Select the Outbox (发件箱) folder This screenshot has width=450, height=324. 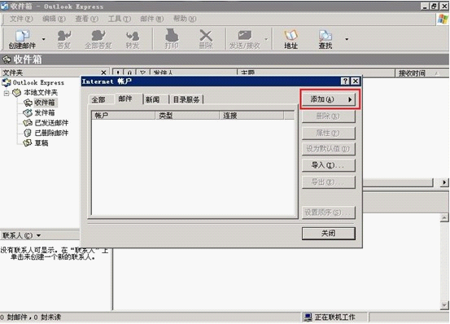45,112
